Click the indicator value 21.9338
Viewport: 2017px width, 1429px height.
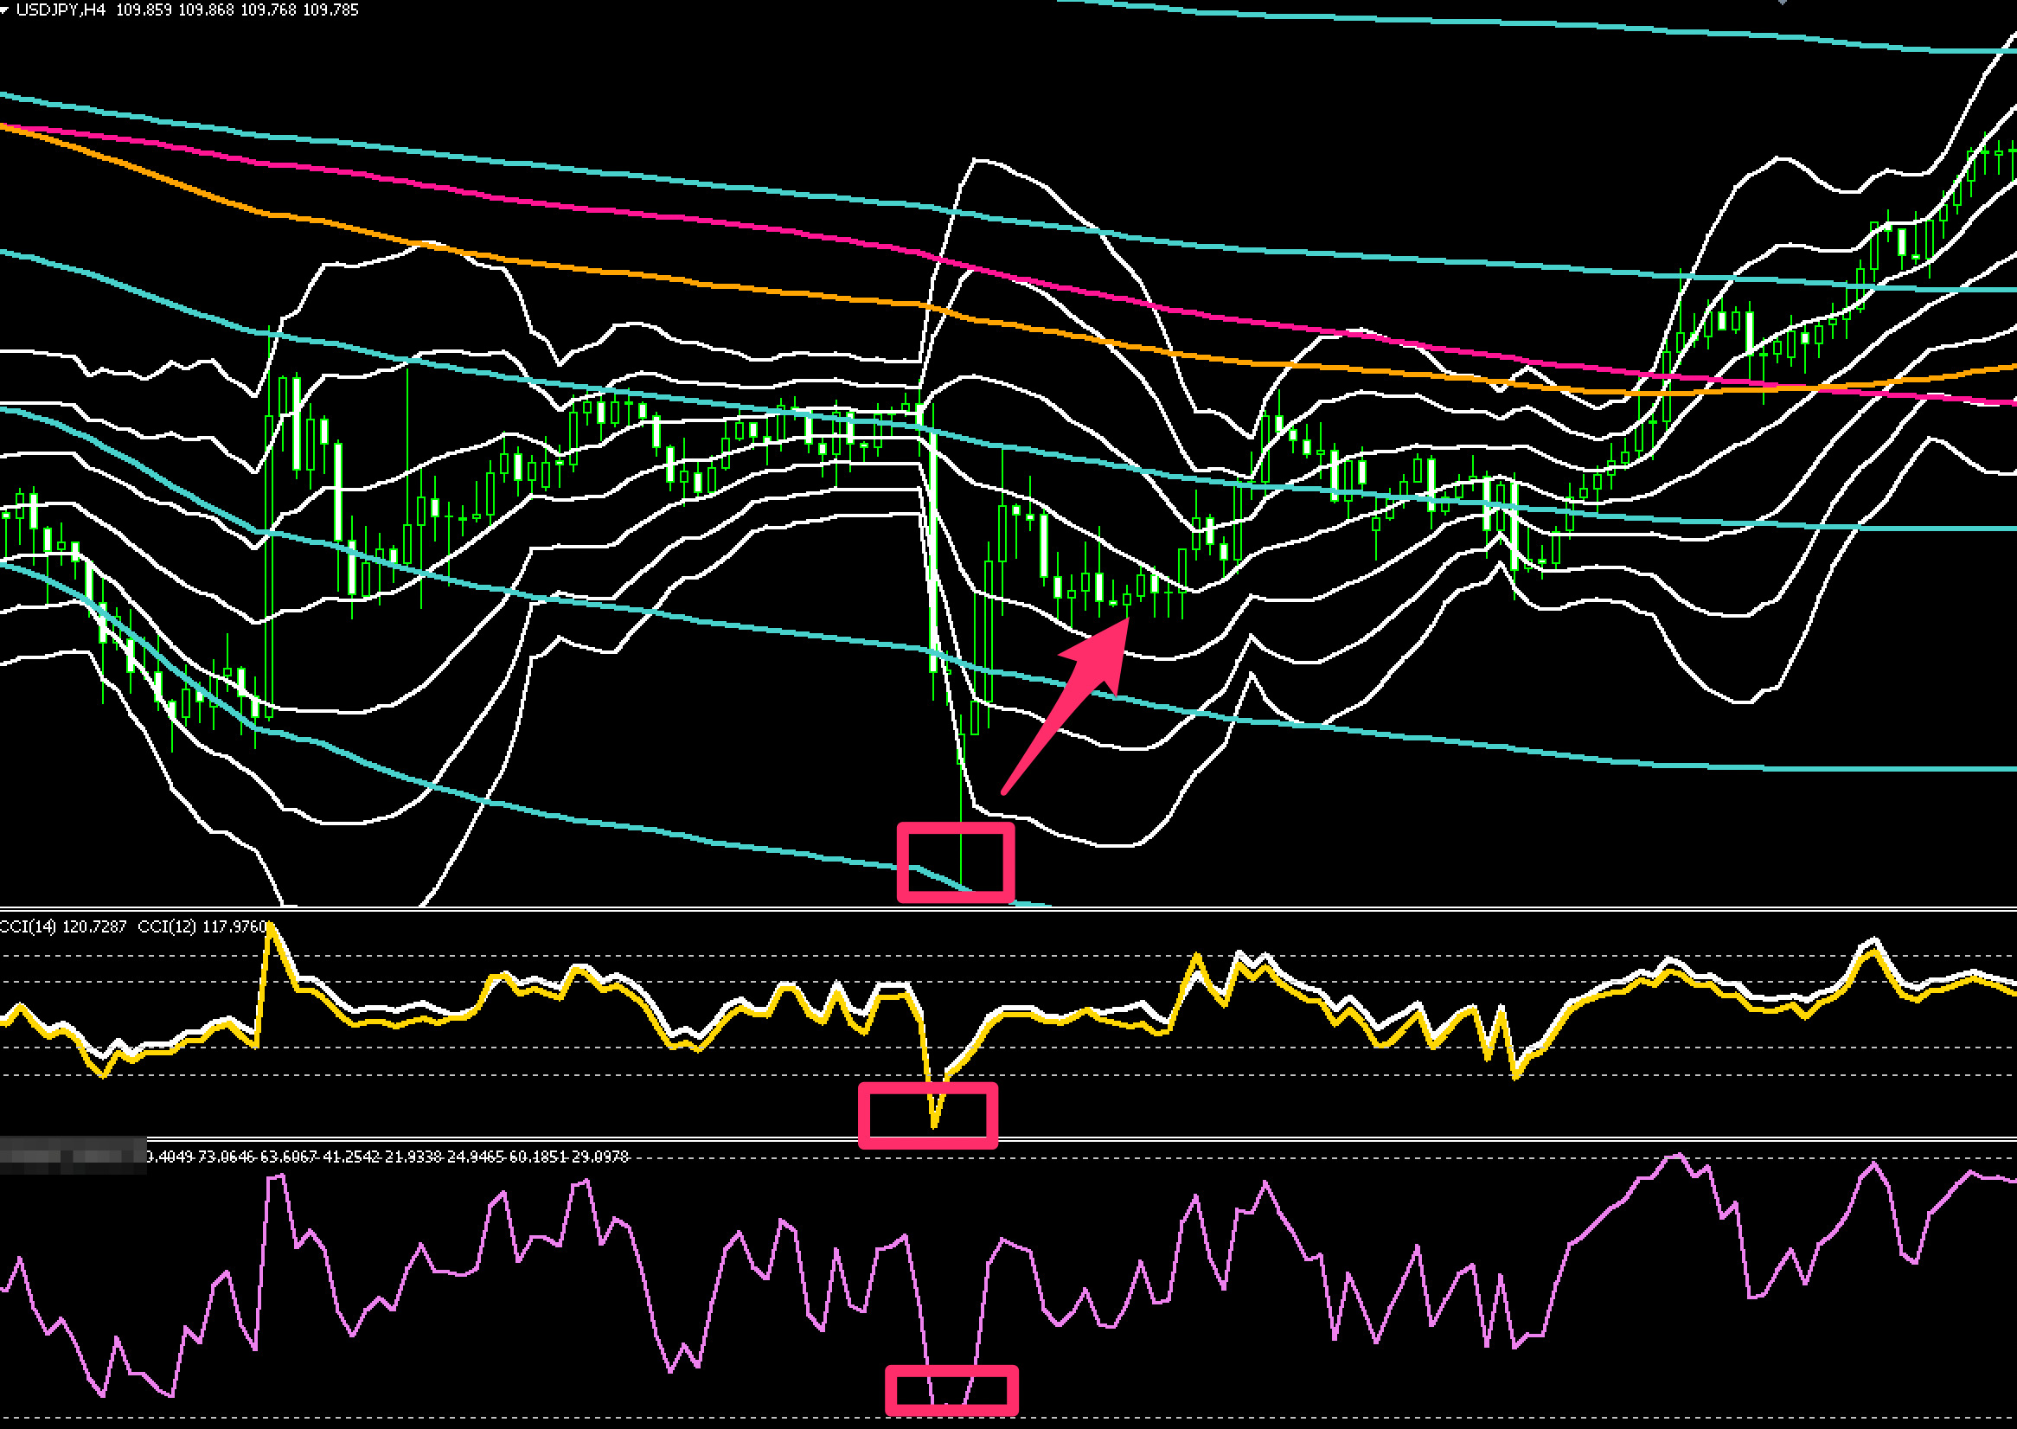tap(413, 1157)
